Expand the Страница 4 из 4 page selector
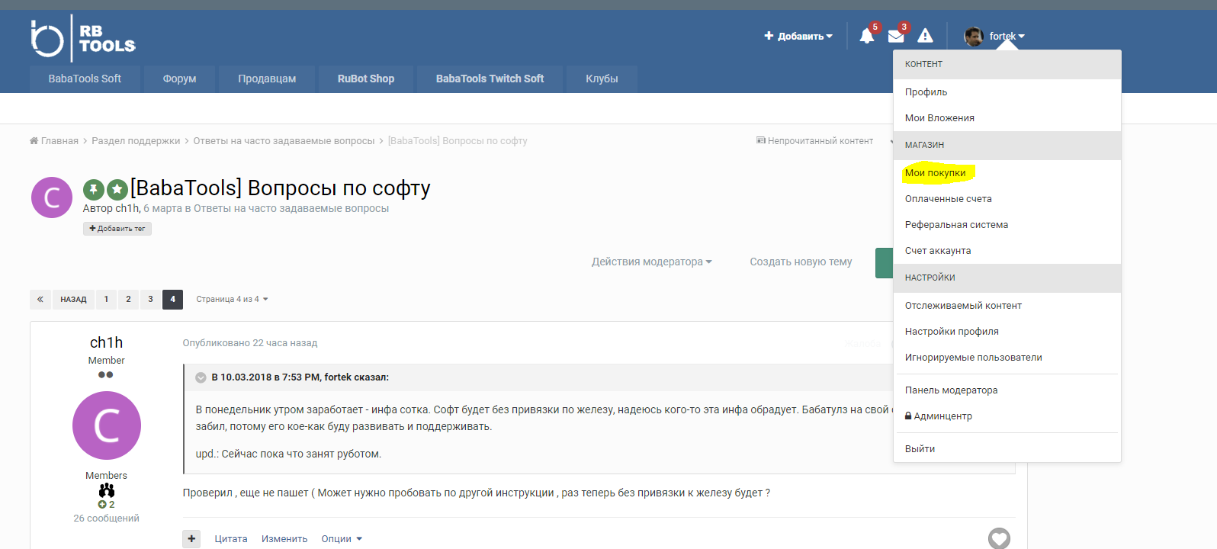 click(232, 300)
